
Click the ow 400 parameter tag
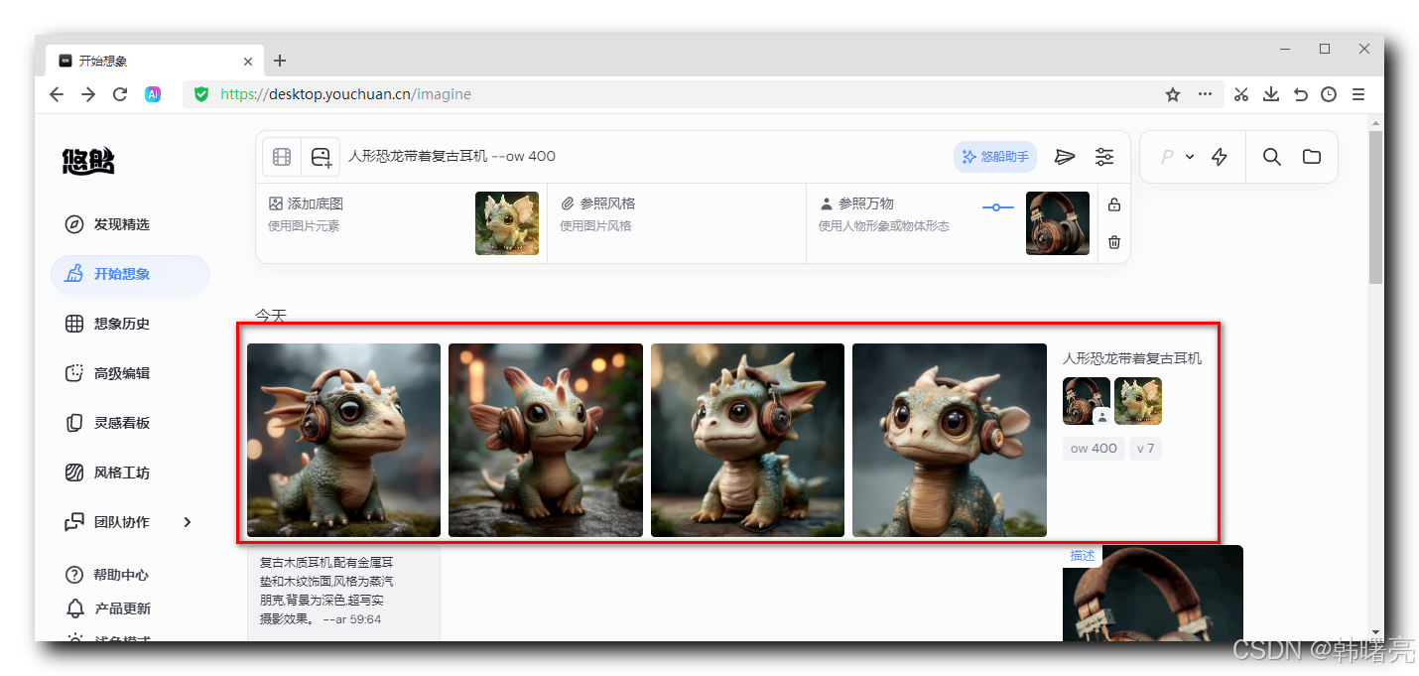pyautogui.click(x=1094, y=449)
